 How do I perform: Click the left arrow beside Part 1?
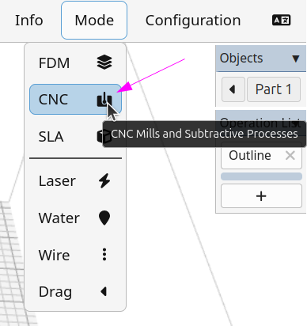point(233,89)
